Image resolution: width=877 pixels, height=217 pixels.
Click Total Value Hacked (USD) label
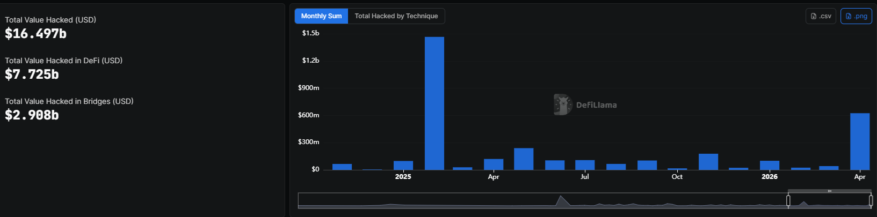(x=50, y=20)
